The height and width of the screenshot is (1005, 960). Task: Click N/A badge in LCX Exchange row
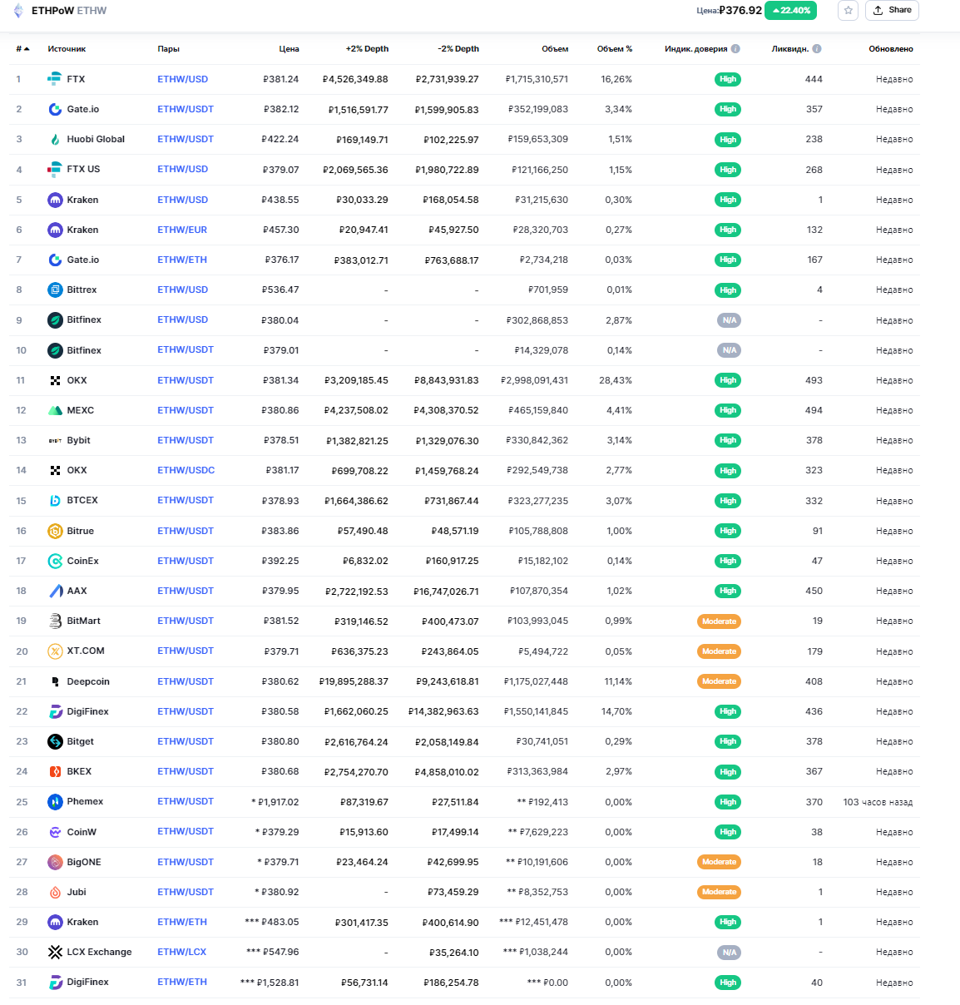point(729,953)
